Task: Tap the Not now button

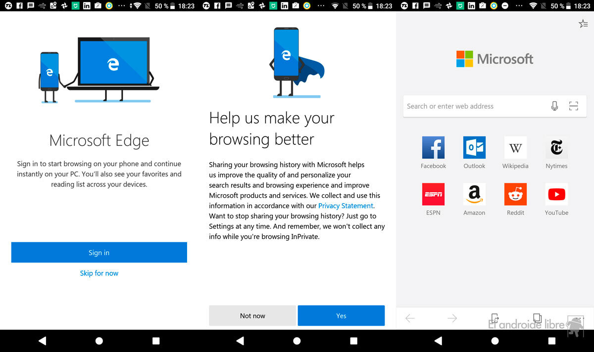Action: [x=252, y=315]
